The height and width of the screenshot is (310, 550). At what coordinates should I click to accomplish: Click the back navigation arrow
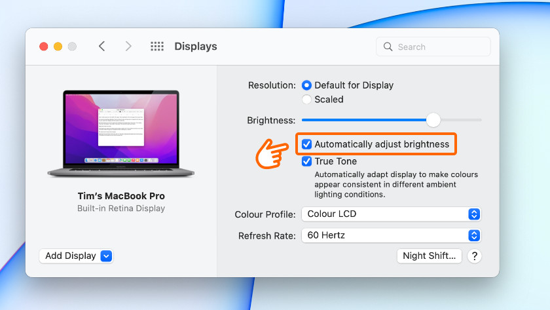[101, 47]
